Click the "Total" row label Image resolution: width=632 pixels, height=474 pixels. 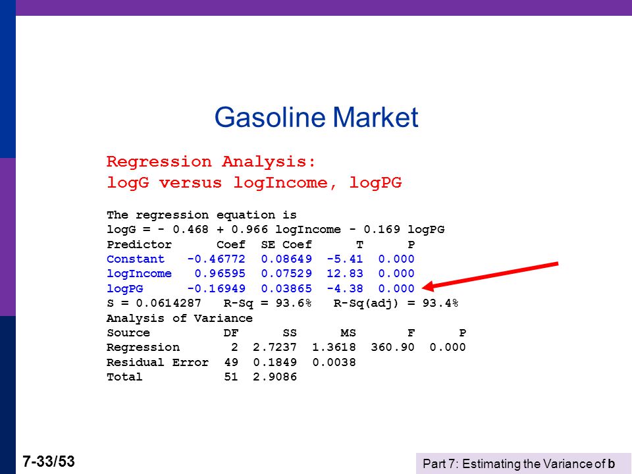[124, 377]
